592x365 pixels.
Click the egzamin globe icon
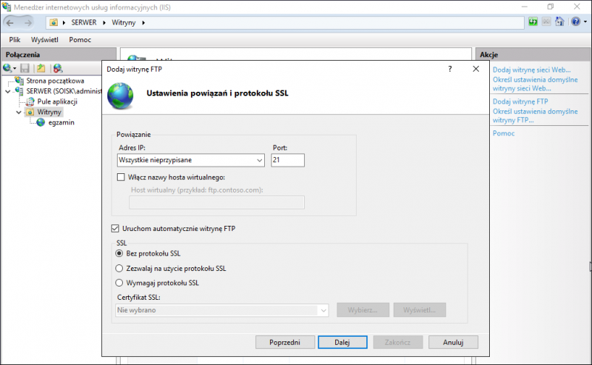pyautogui.click(x=41, y=122)
